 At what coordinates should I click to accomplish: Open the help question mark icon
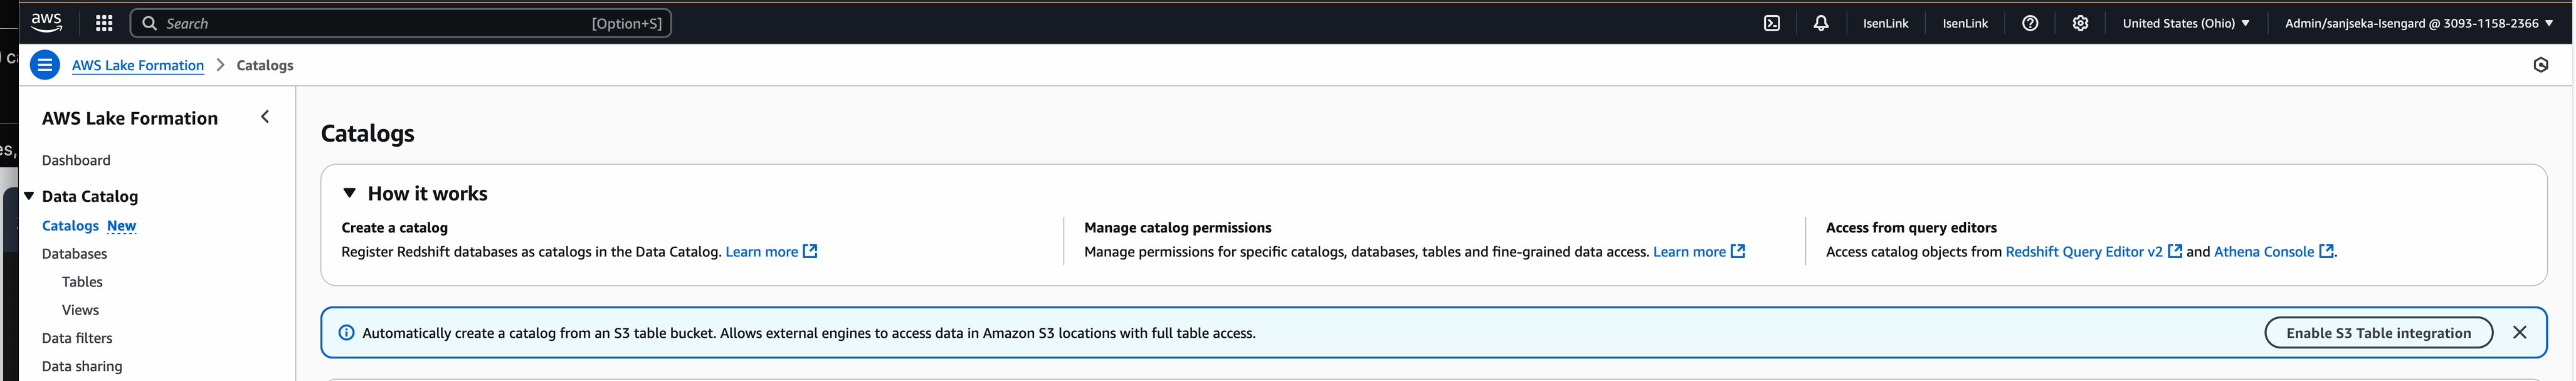2029,23
